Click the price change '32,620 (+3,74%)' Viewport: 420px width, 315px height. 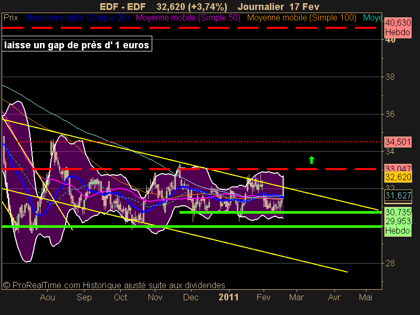[192, 6]
